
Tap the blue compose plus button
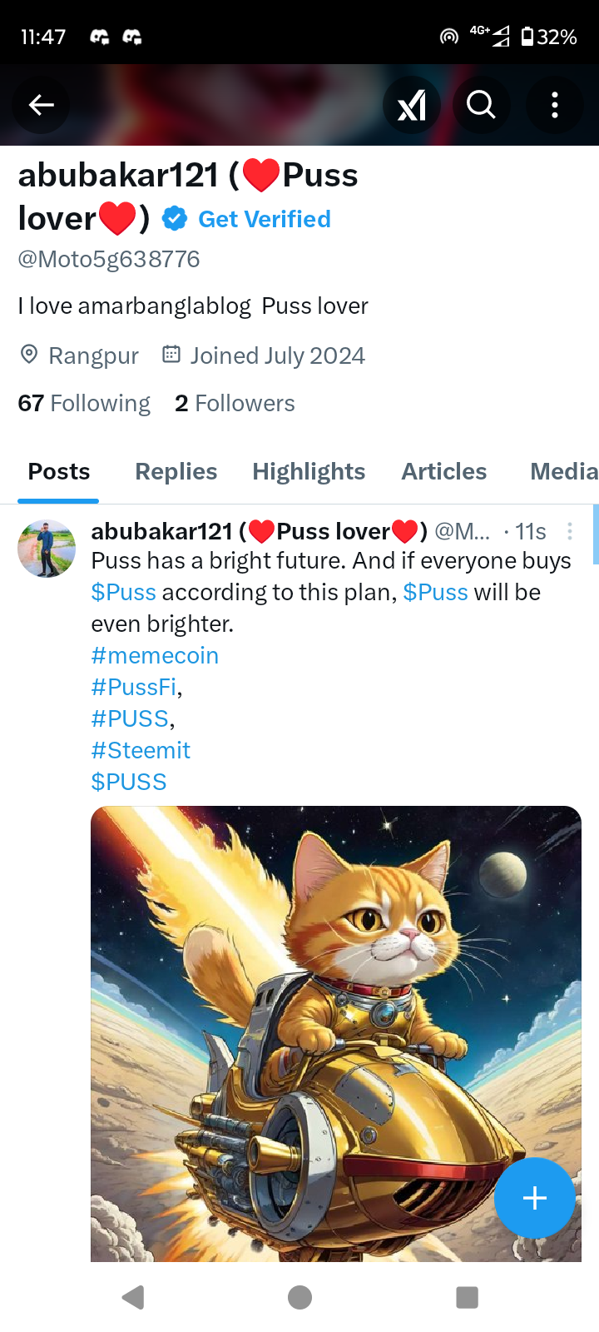pos(534,1198)
